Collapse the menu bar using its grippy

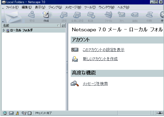pyautogui.click(x=3, y=7)
